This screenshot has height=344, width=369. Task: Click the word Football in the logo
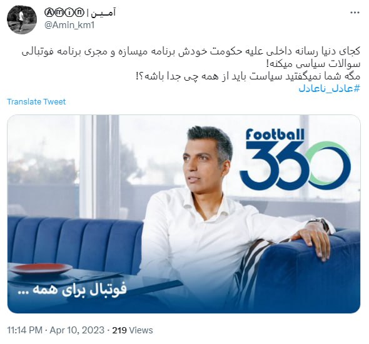pos(275,134)
